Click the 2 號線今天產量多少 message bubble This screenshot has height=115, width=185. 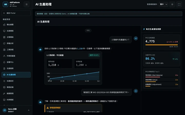coord(121,40)
